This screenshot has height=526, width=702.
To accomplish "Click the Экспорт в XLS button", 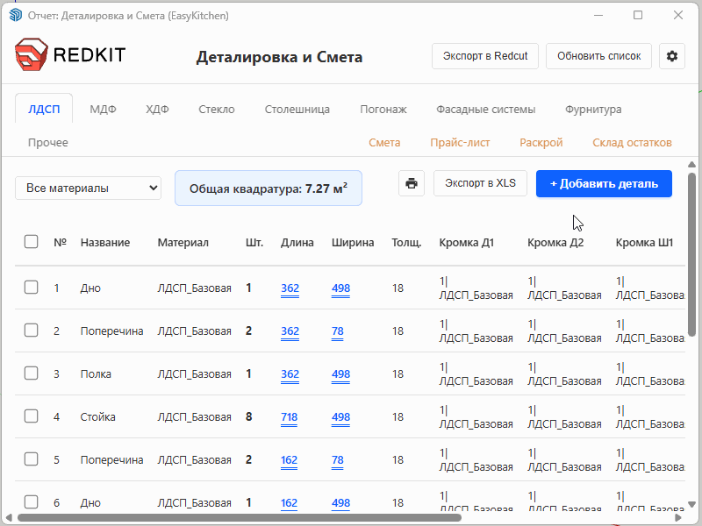I will point(480,183).
